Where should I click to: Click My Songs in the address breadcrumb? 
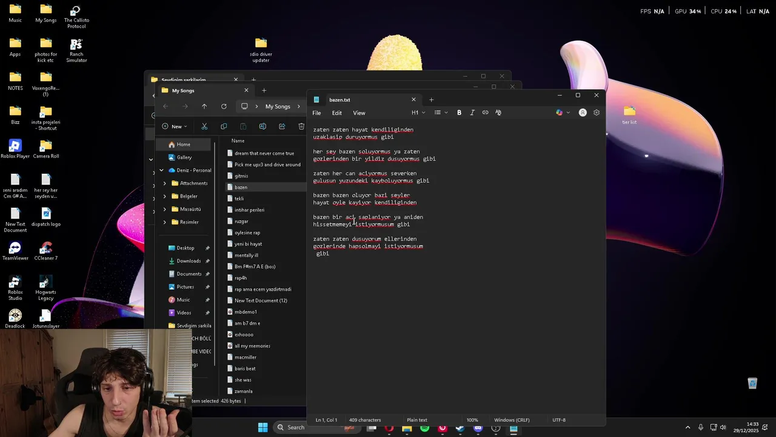278,106
